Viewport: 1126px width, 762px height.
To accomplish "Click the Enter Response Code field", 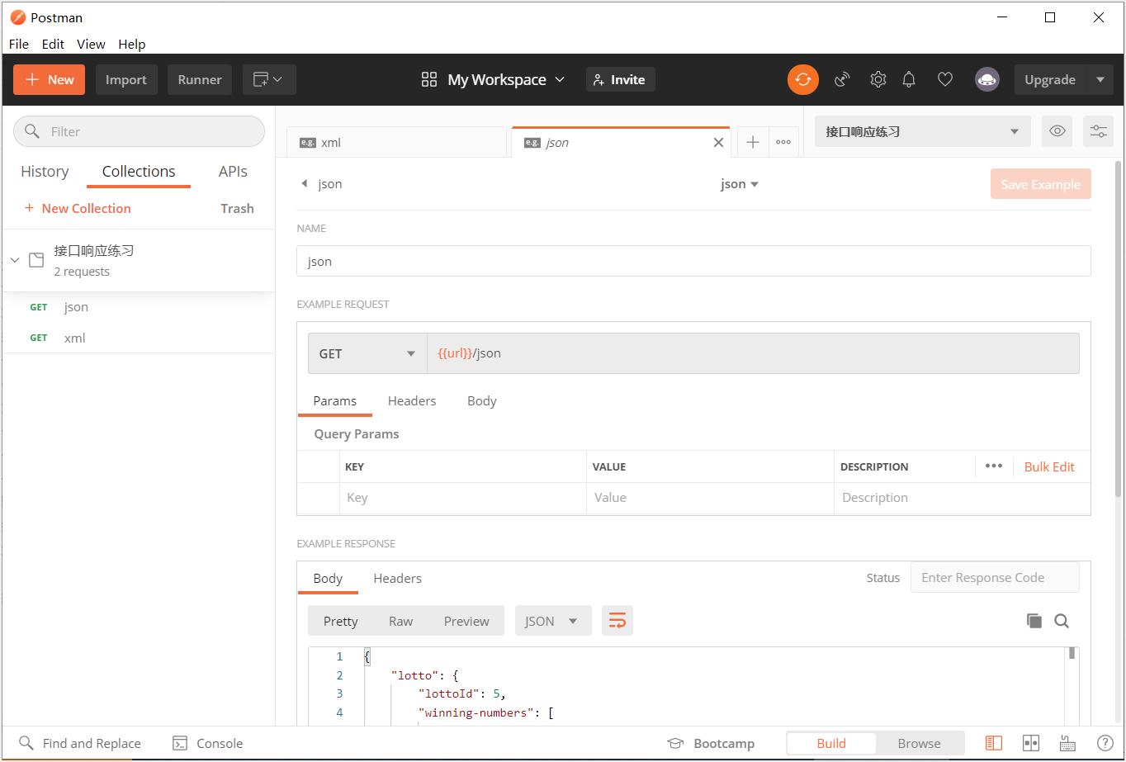I will coord(994,578).
